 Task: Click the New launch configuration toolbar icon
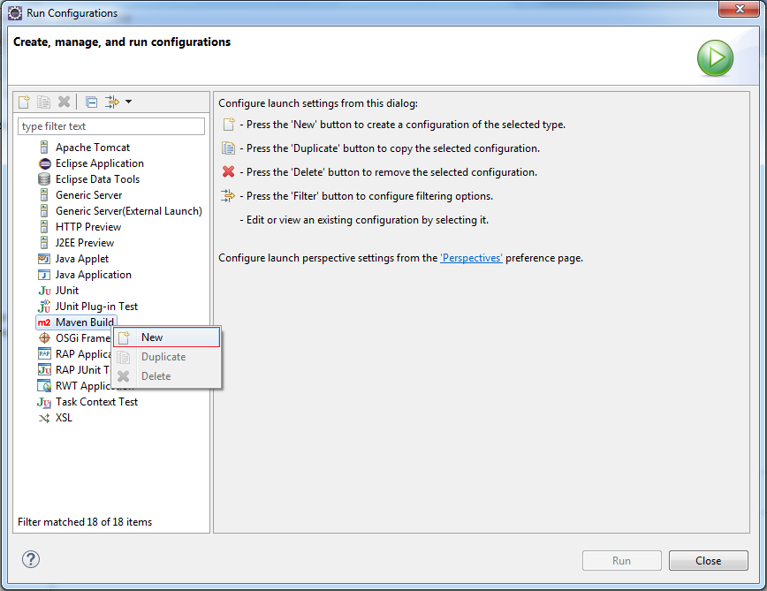point(24,102)
